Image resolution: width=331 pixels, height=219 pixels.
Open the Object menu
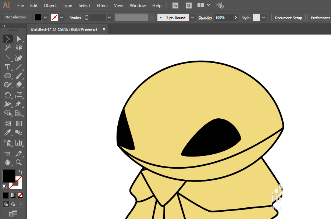[x=50, y=6]
